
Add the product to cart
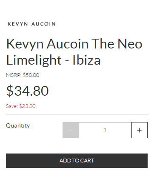point(77,161)
